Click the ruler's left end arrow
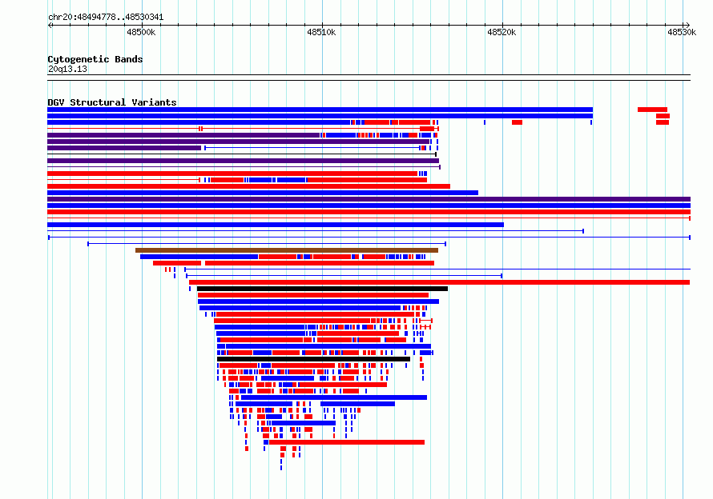This screenshot has height=499, width=713. point(50,25)
